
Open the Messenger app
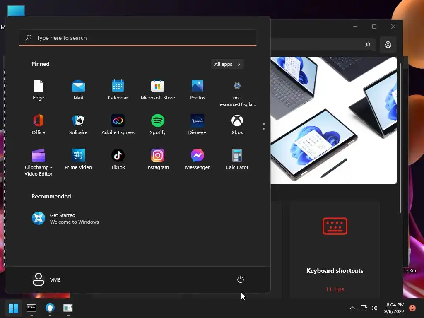click(198, 159)
